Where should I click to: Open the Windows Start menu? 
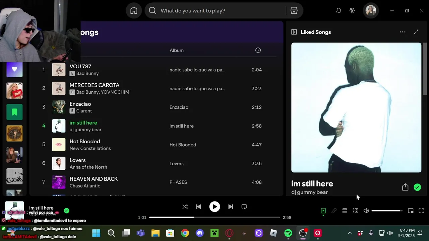[x=96, y=233]
